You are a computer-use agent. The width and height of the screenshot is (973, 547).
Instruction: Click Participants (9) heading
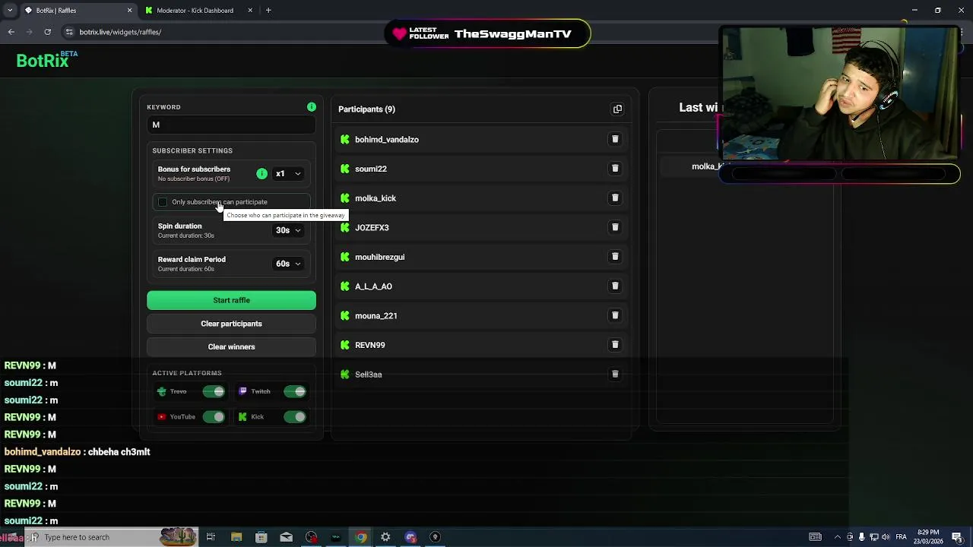(366, 109)
